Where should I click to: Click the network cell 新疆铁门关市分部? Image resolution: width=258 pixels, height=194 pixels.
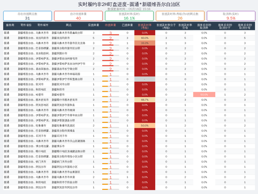62,162
